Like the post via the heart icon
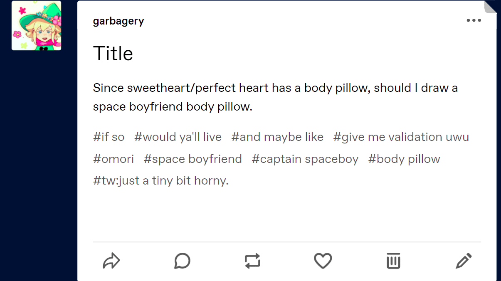Image resolution: width=501 pixels, height=281 pixels. (x=323, y=261)
